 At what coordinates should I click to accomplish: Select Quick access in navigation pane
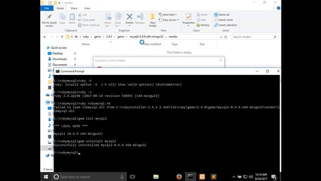(x=57, y=48)
